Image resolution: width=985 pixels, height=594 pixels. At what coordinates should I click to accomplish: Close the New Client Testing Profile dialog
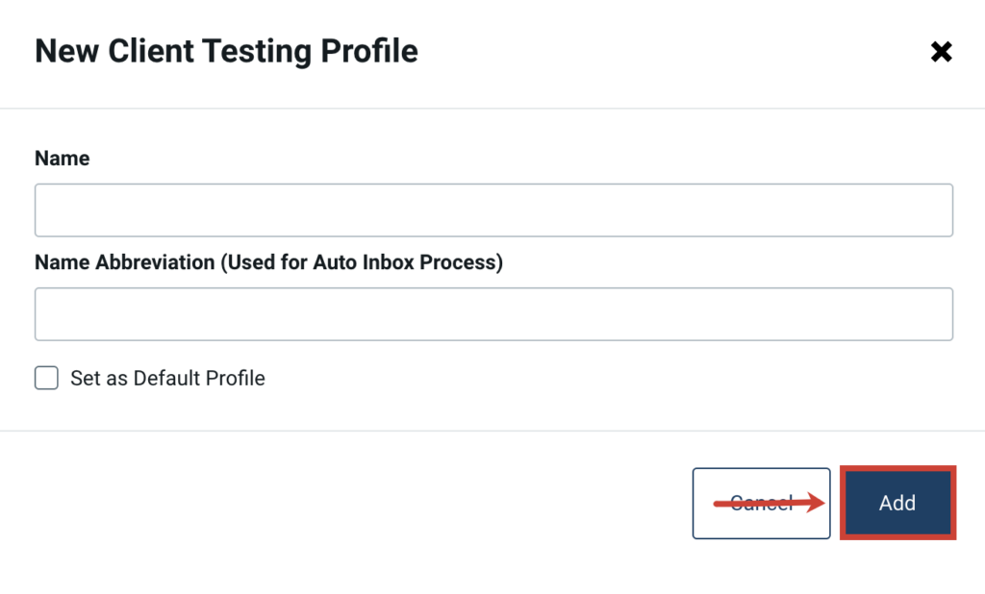pyautogui.click(x=941, y=52)
